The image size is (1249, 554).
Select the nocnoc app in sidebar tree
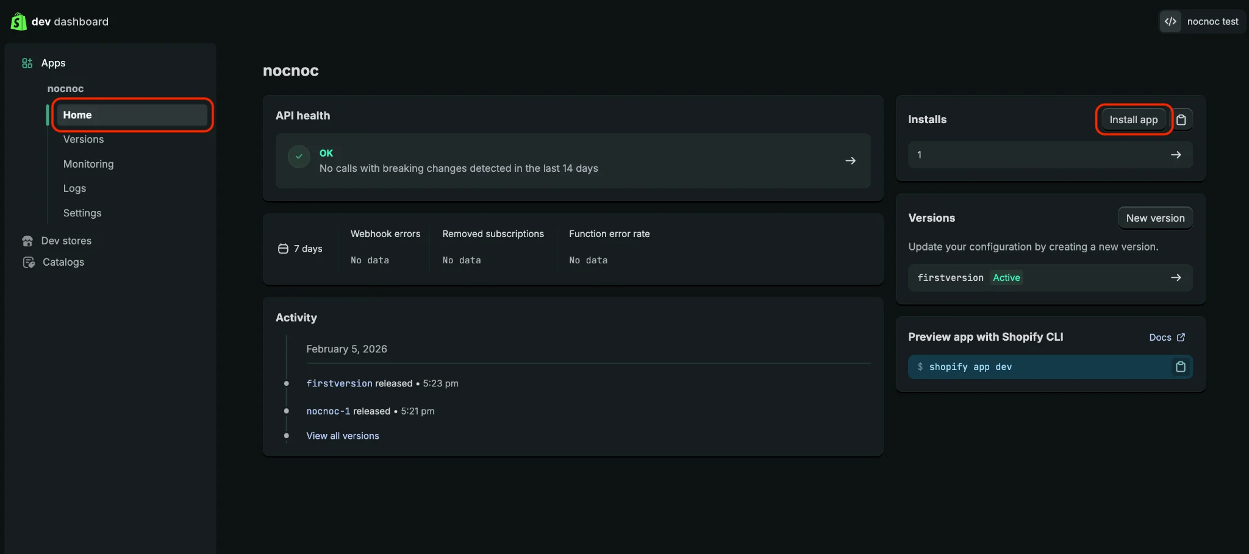point(65,89)
